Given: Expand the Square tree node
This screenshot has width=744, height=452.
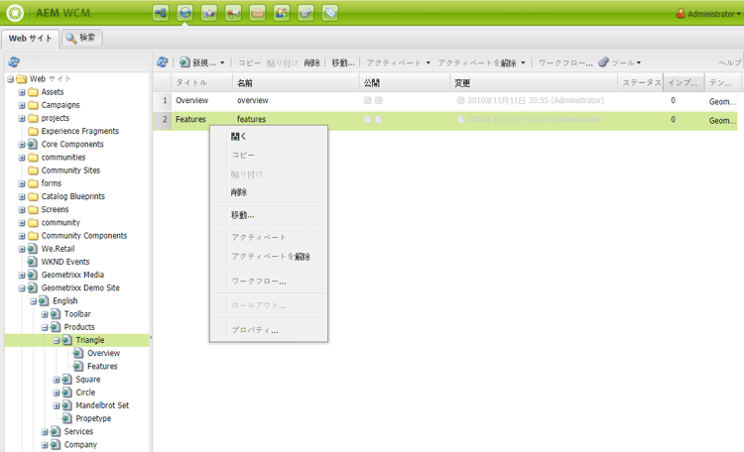Looking at the screenshot, I should click(x=57, y=380).
